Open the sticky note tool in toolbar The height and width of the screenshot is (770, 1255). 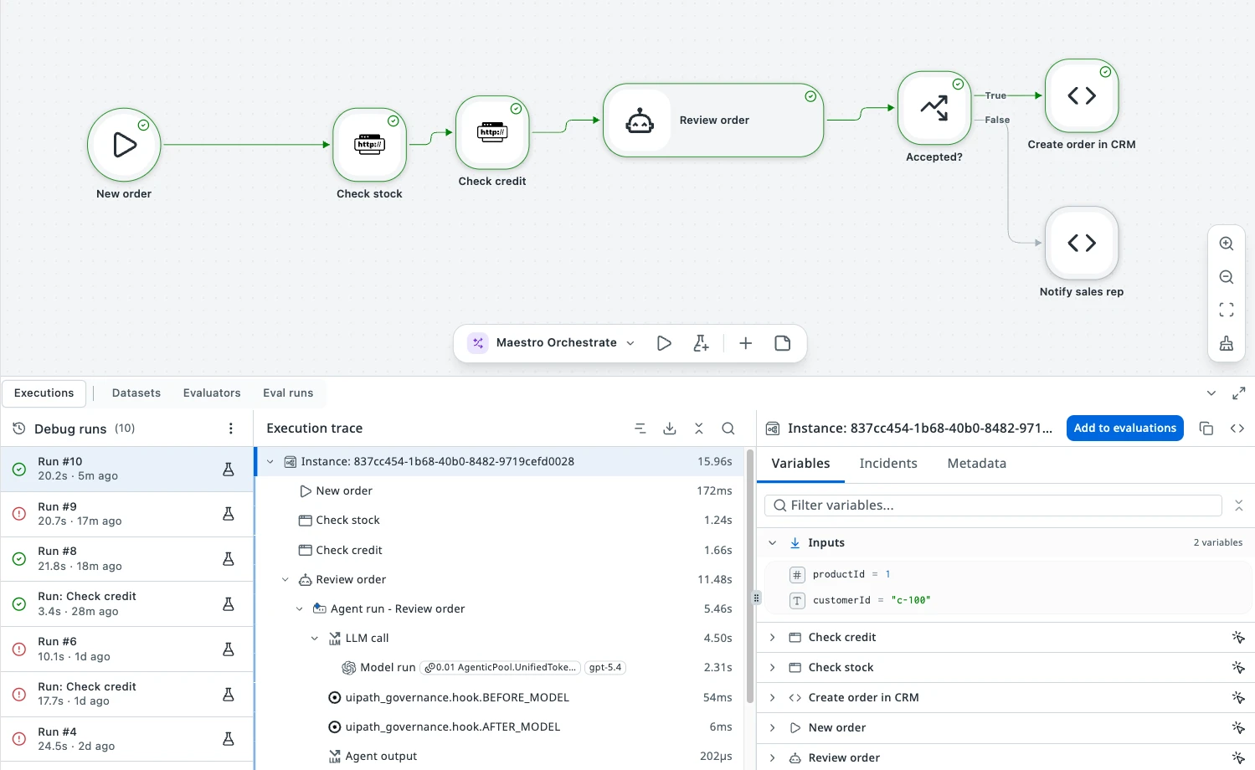pos(783,343)
